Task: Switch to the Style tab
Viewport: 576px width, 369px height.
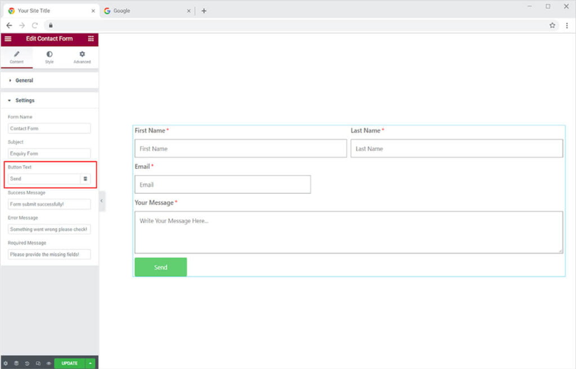Action: pyautogui.click(x=49, y=57)
